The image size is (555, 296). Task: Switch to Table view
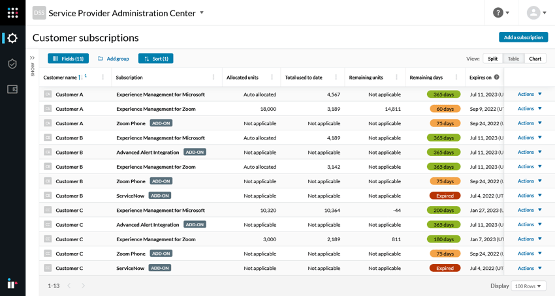point(513,59)
